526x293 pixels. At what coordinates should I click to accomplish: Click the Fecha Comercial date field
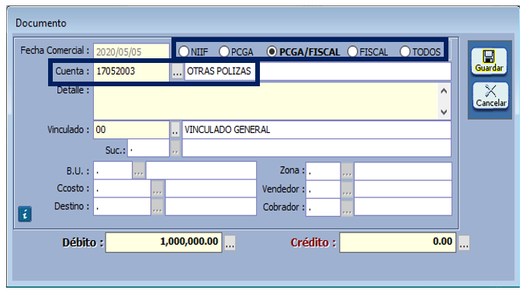[131, 52]
